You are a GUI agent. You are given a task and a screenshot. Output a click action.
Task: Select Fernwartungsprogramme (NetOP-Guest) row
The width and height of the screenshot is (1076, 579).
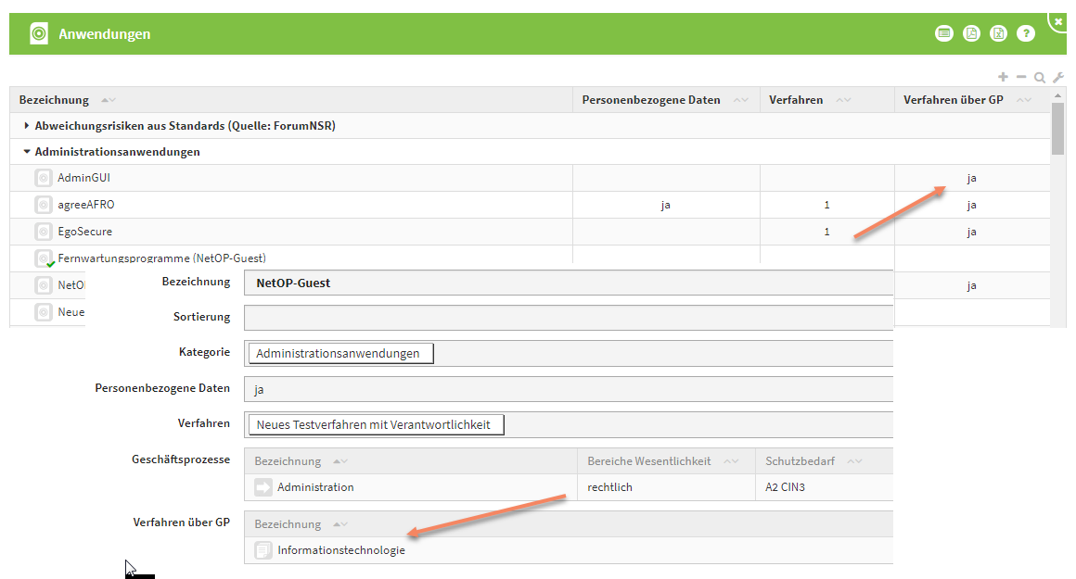coord(530,257)
